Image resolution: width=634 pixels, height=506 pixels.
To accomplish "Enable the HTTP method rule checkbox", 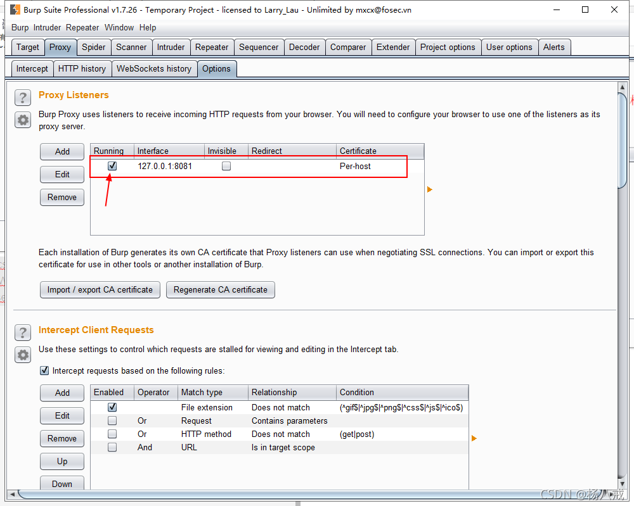I will [112, 434].
